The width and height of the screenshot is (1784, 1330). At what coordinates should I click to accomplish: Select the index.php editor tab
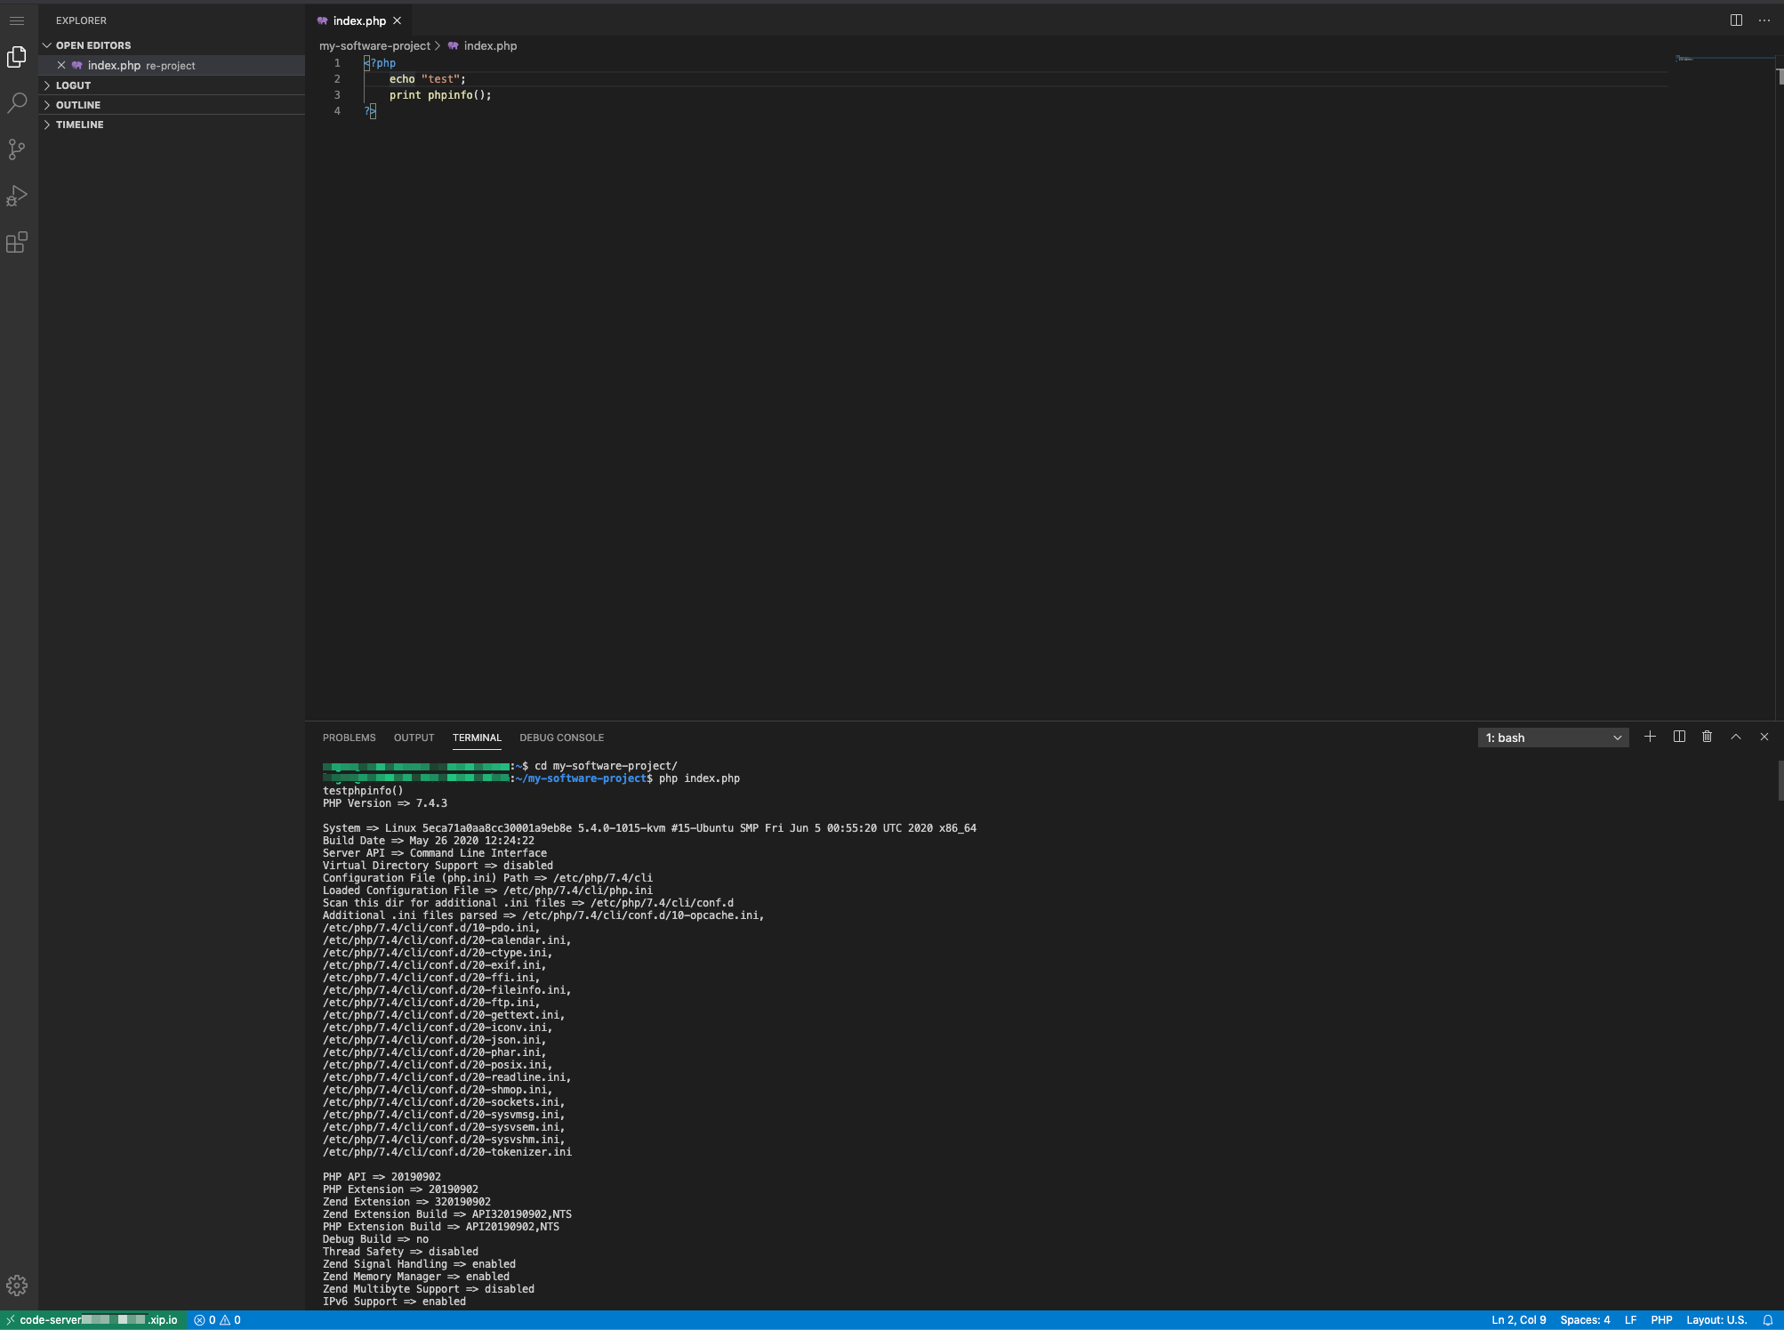click(x=359, y=20)
